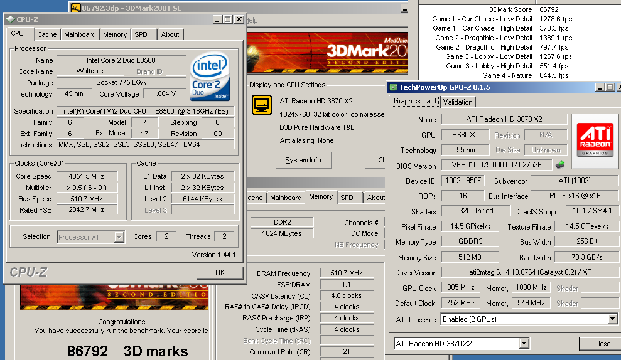
Task: Click the Bus Speed 510.7 MHz field in CPU-Z
Action: [87, 199]
